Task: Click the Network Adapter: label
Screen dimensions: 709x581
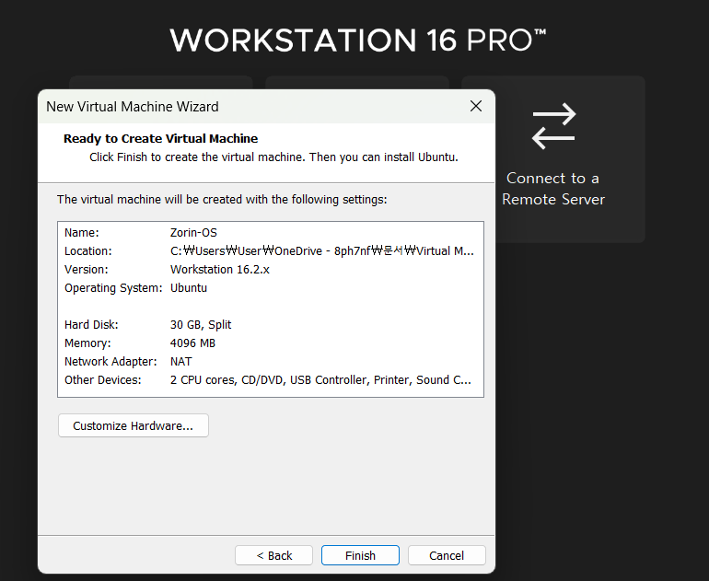Action: coord(110,362)
